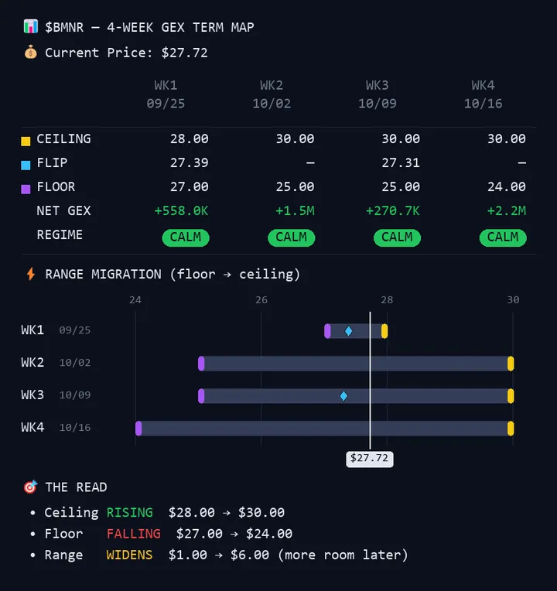Click the purple floor marker on WK2 bar
The width and height of the screenshot is (557, 591).
coord(201,364)
